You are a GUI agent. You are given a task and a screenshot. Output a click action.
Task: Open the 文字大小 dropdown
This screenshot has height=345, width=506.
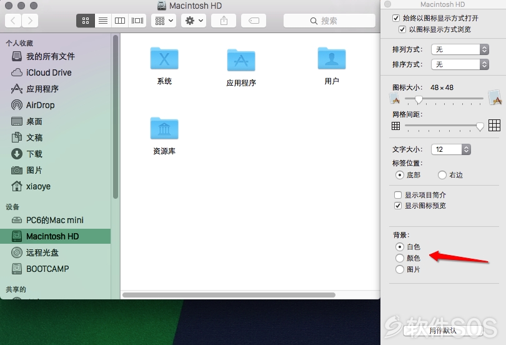click(451, 149)
